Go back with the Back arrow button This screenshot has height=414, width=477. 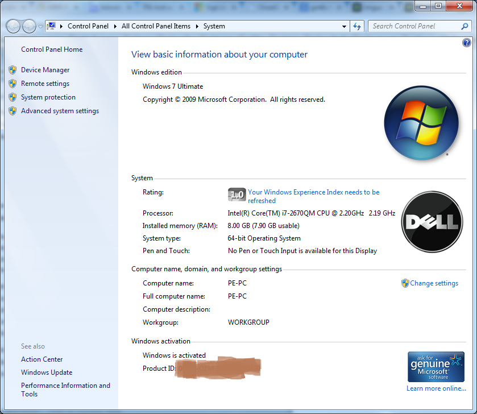pyautogui.click(x=13, y=27)
